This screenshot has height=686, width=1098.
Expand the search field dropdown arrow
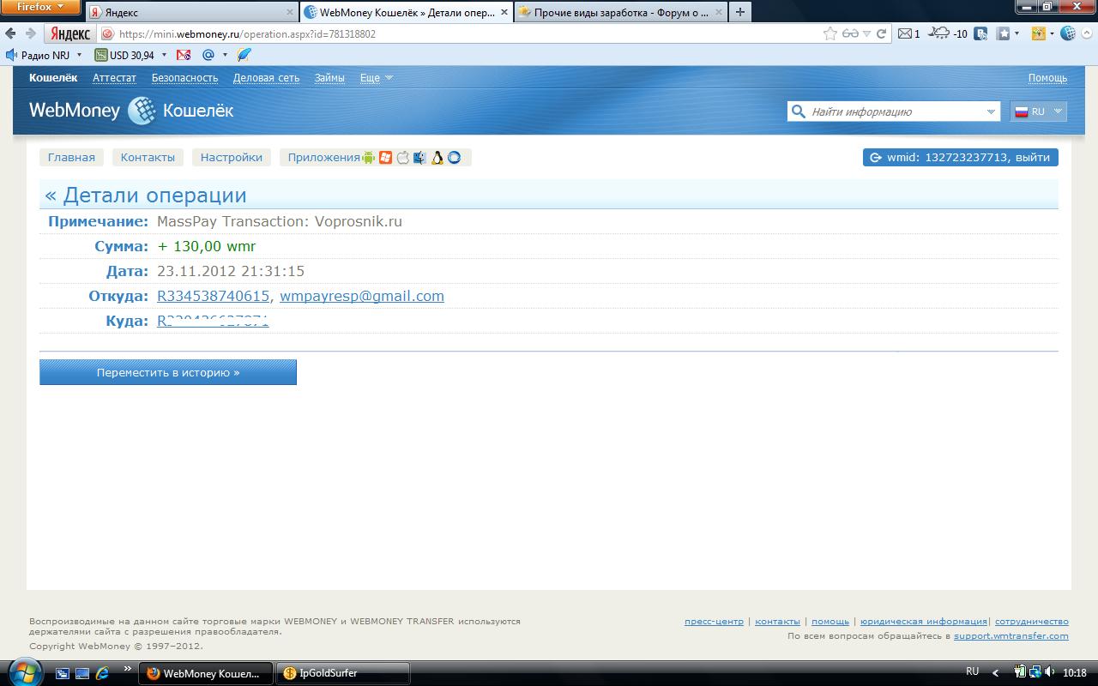tap(991, 111)
